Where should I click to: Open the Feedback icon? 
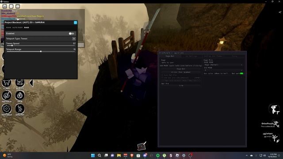pos(7,95)
